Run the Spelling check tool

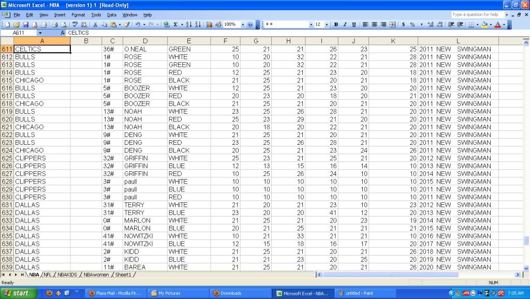(x=75, y=25)
